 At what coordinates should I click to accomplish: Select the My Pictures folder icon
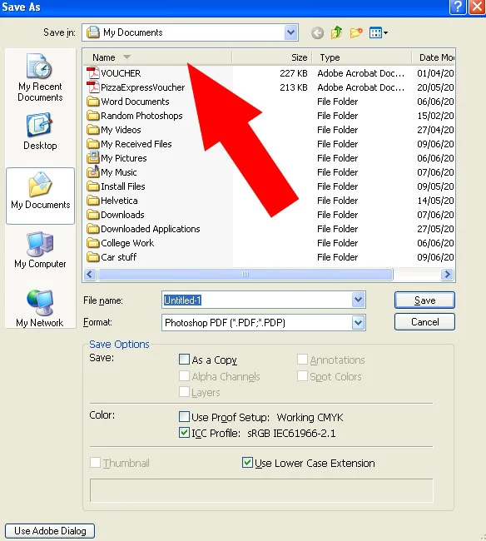click(x=92, y=157)
